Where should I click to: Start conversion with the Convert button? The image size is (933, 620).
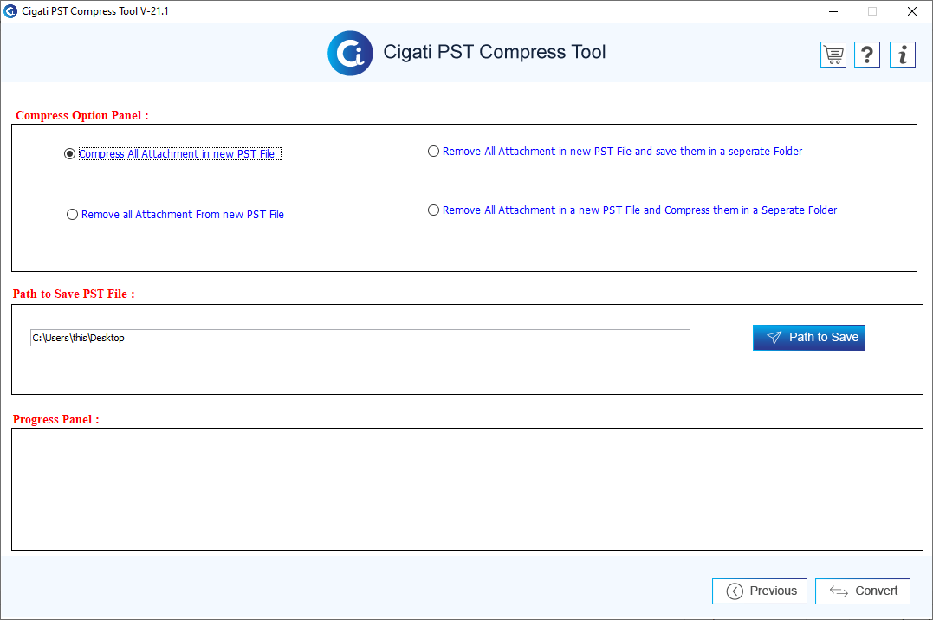pyautogui.click(x=862, y=591)
